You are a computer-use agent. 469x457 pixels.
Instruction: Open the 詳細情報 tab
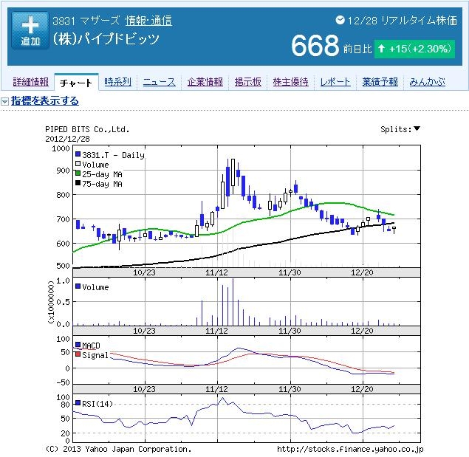(x=30, y=82)
